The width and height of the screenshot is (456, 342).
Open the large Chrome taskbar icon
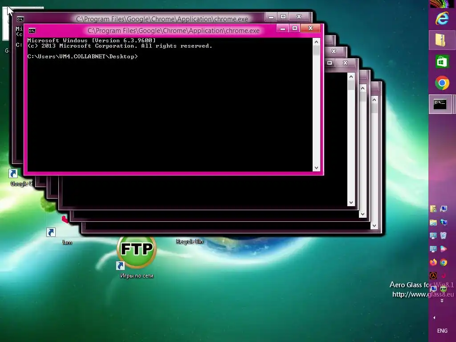tap(442, 83)
